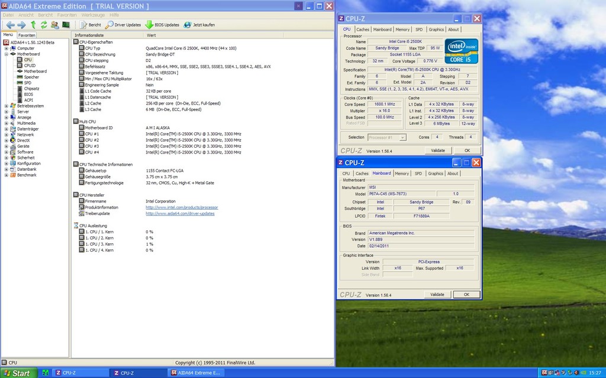The height and width of the screenshot is (378, 606).
Task: Switch to Caches tab in the CPU-Z Processor window
Action: [x=363, y=30]
